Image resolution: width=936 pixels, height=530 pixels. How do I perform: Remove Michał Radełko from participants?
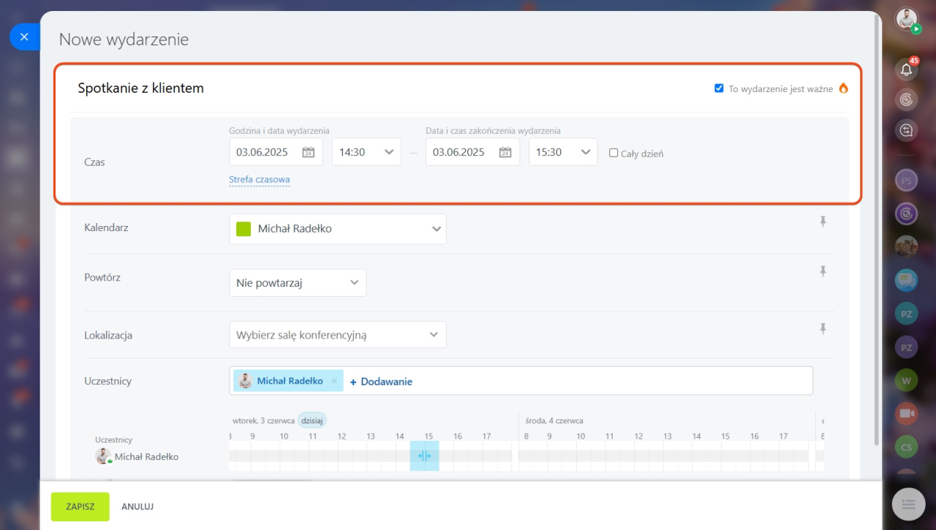click(334, 381)
